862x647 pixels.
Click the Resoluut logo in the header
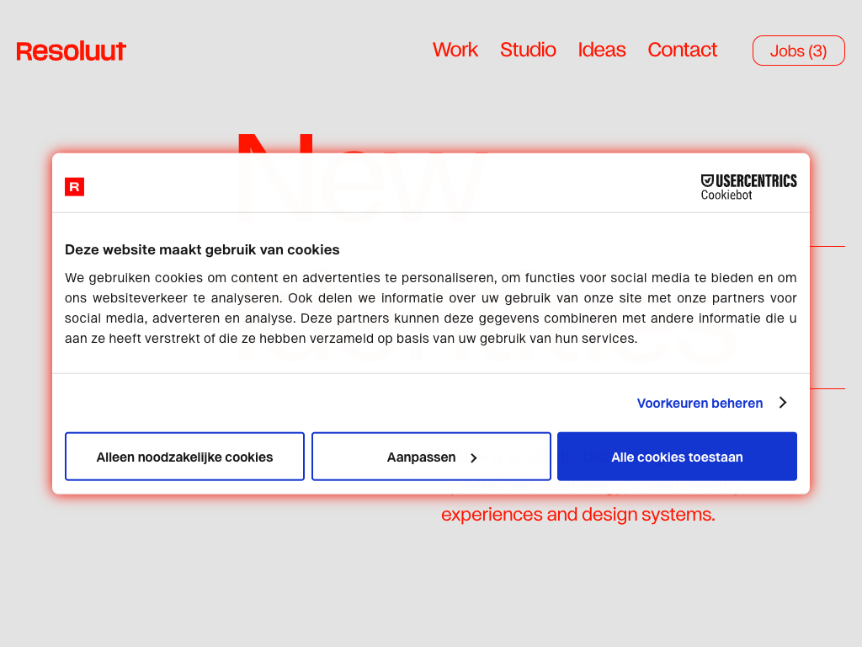tap(72, 51)
